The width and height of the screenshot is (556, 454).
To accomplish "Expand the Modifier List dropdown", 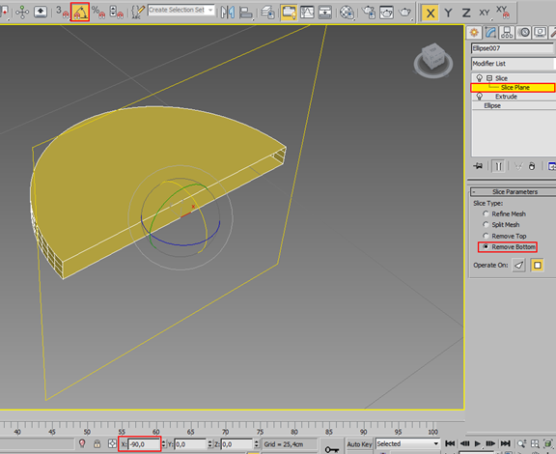I will (514, 64).
